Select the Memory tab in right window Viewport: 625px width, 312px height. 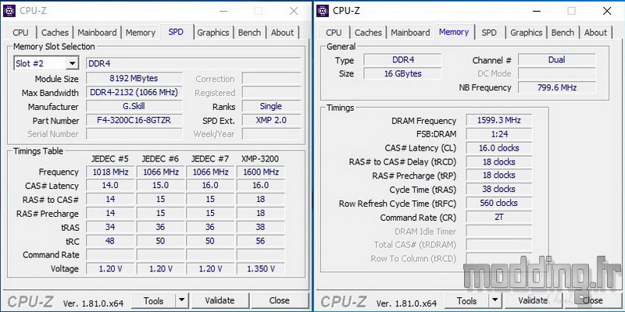[454, 32]
